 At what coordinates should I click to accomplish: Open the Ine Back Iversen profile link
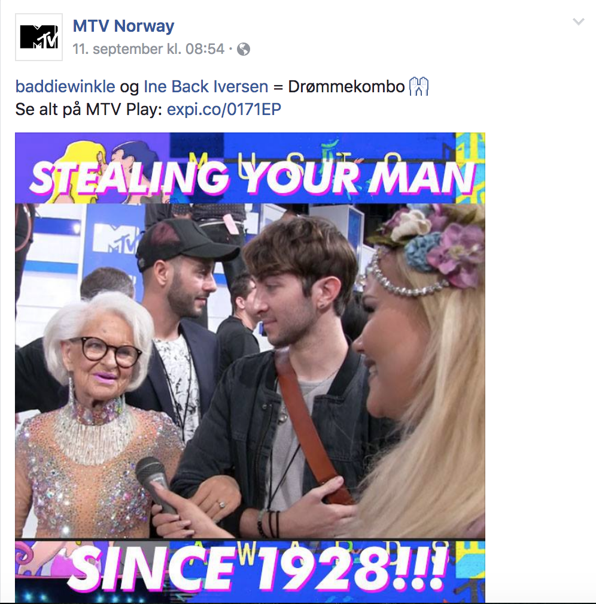pyautogui.click(x=206, y=86)
